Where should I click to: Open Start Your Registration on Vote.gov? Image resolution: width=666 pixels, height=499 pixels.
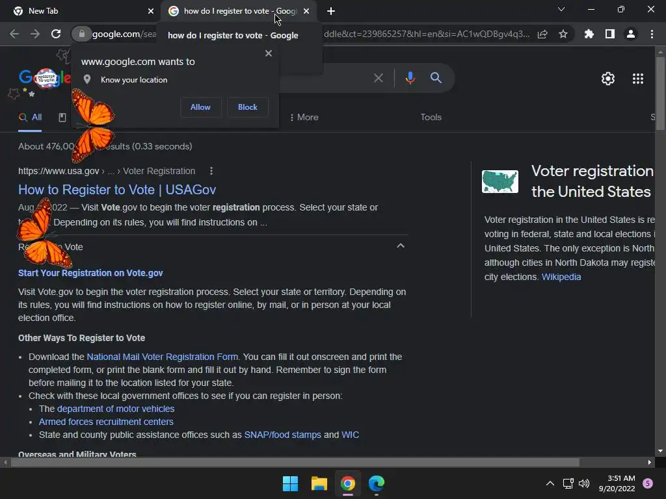click(x=90, y=273)
